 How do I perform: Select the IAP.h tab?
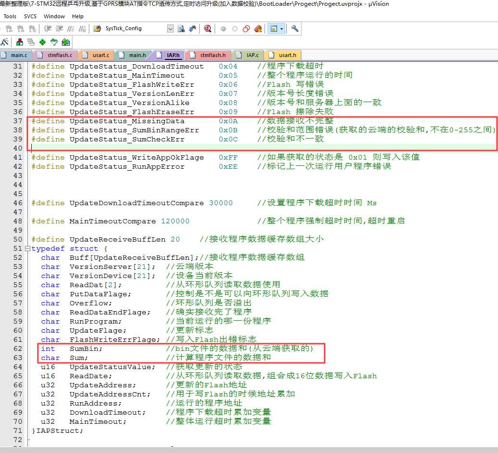coord(170,55)
